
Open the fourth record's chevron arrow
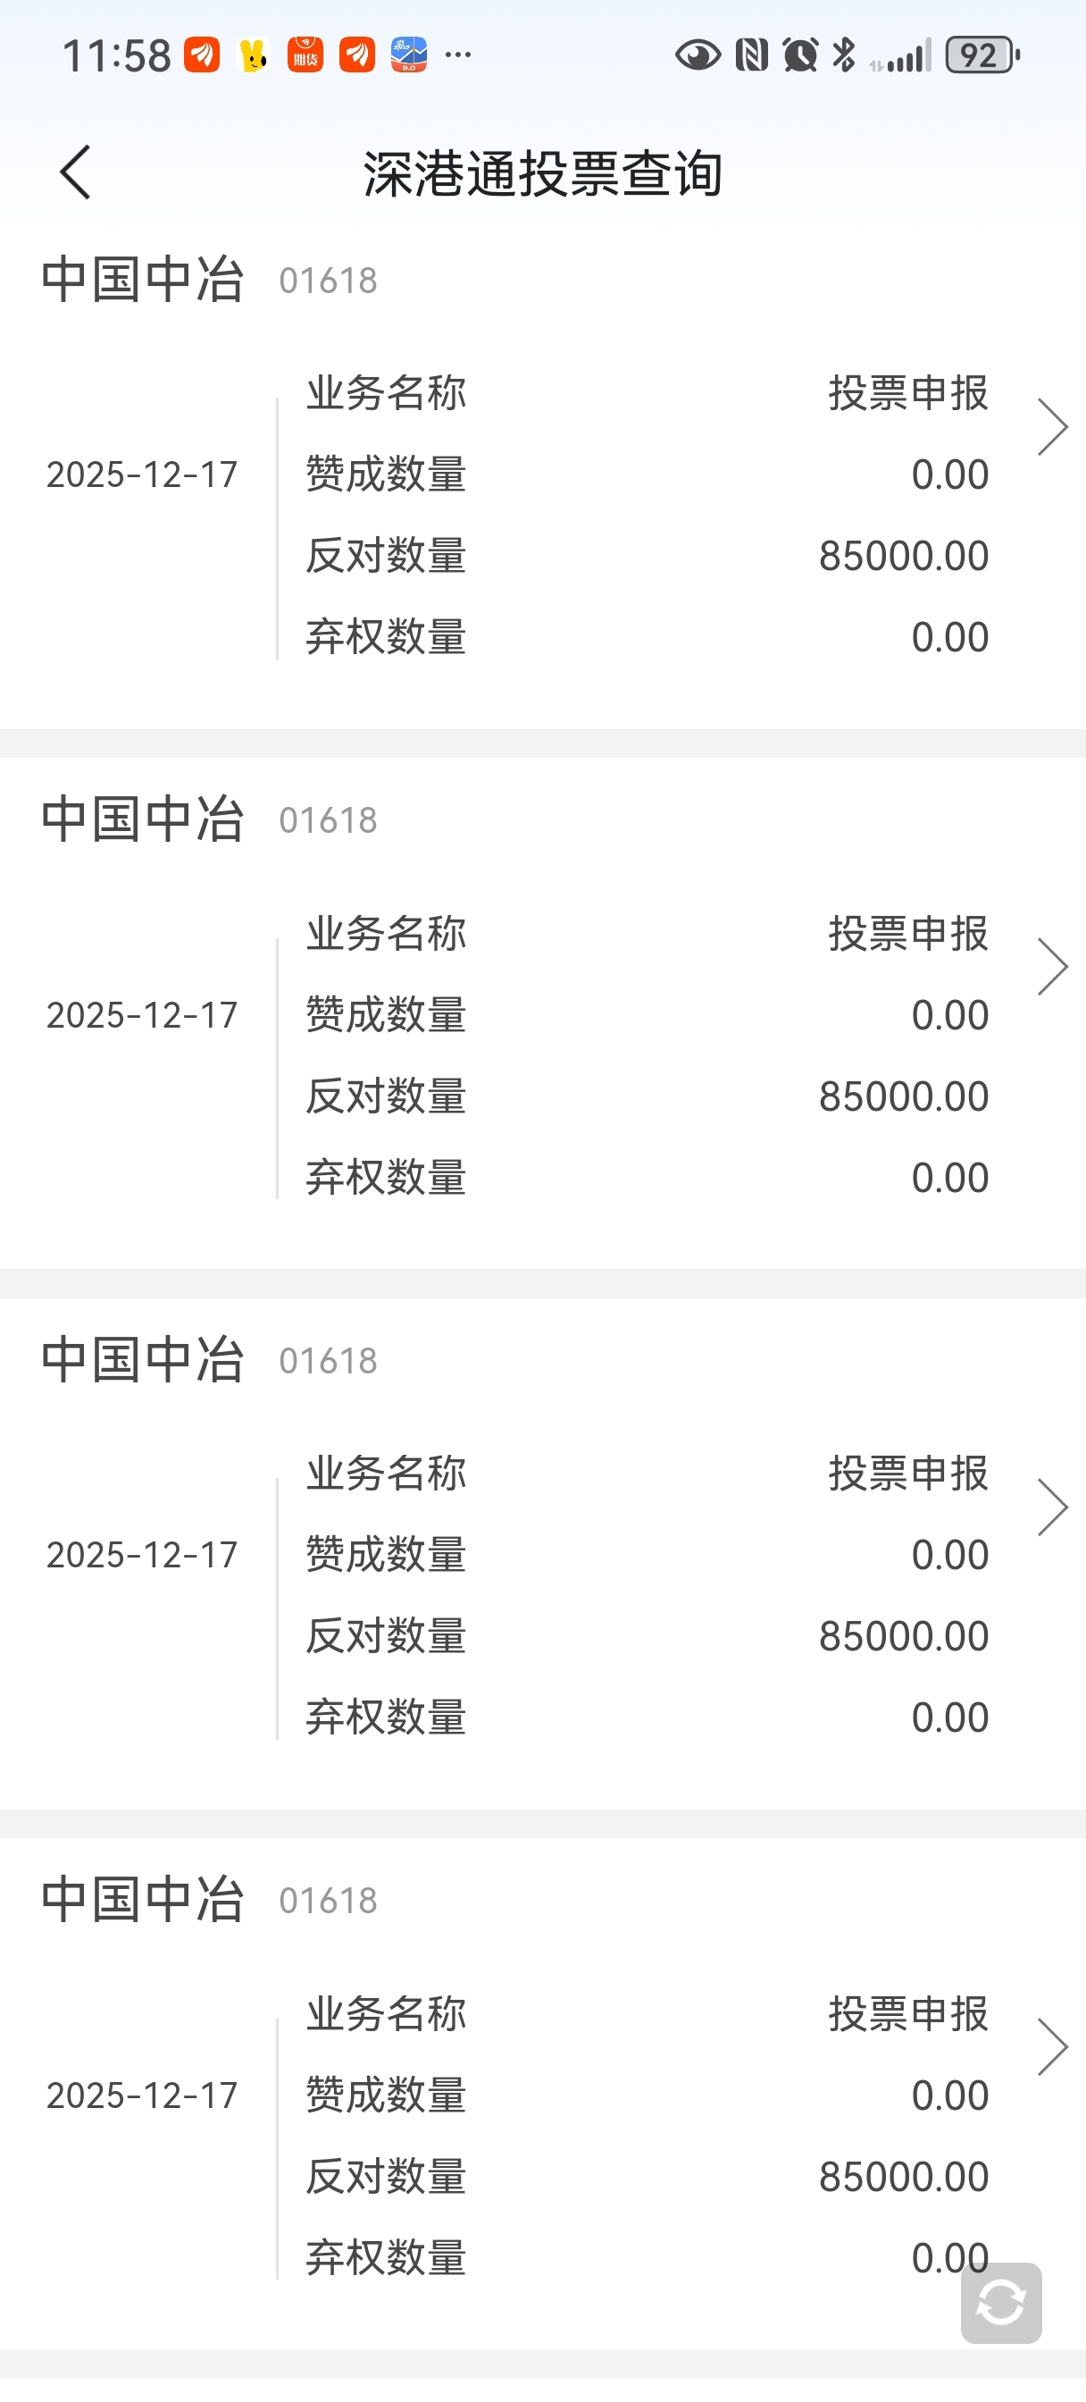point(1051,2046)
